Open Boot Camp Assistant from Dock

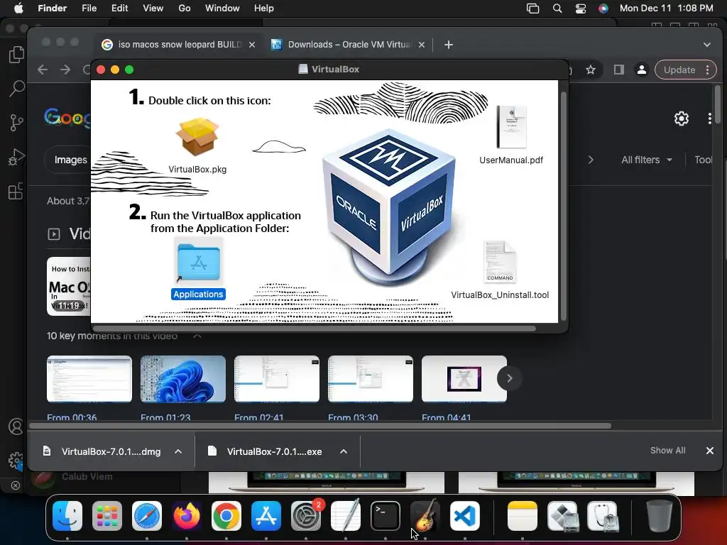562,516
